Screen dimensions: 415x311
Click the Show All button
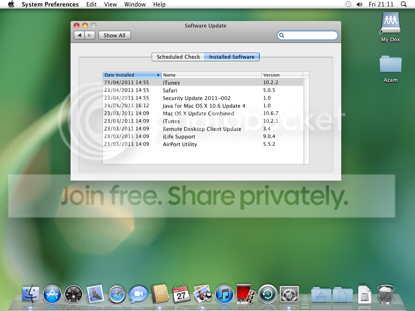(114, 35)
